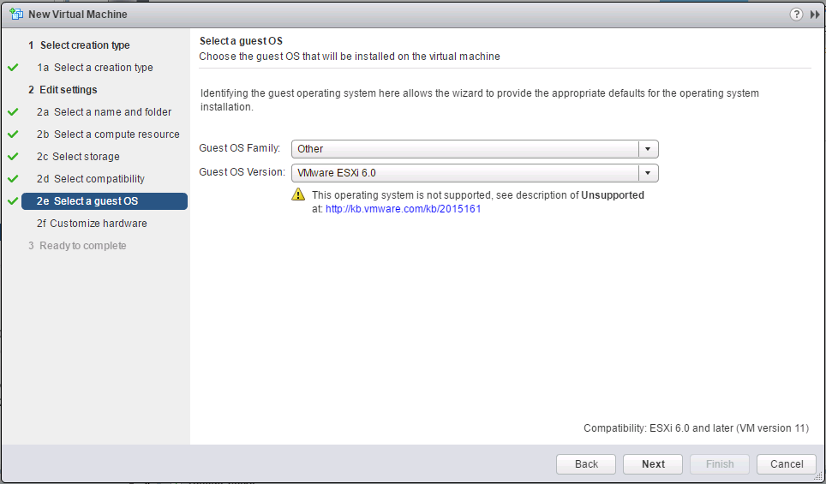Viewport: 826px width, 484px height.
Task: Go to step 2f Customize hardware
Action: (x=92, y=224)
